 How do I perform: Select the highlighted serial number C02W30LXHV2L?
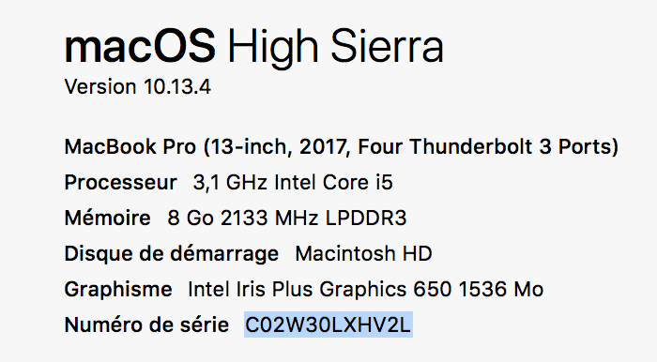(x=328, y=324)
